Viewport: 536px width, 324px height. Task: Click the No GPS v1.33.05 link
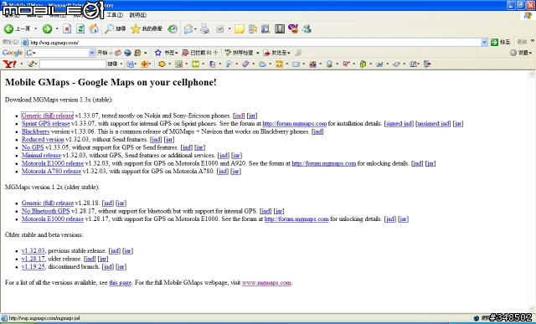(33, 147)
